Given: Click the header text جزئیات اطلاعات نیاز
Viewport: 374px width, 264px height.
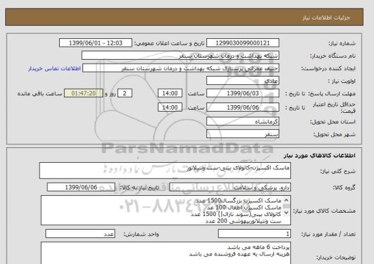Looking at the screenshot, I should 326,18.
